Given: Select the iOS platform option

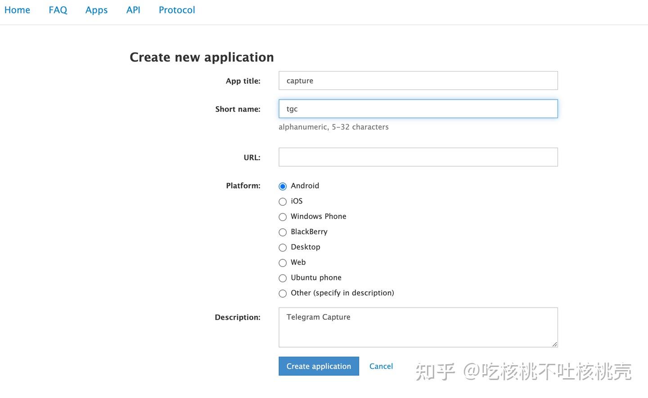Looking at the screenshot, I should (x=283, y=201).
